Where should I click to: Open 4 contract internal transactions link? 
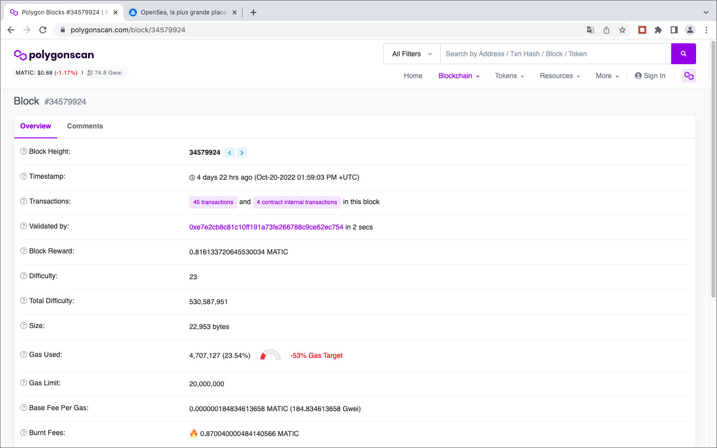point(297,202)
